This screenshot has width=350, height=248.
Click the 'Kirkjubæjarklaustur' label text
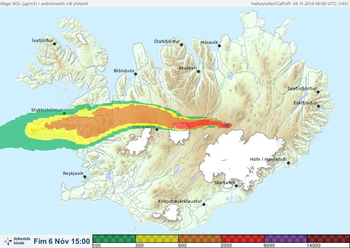click(x=180, y=201)
